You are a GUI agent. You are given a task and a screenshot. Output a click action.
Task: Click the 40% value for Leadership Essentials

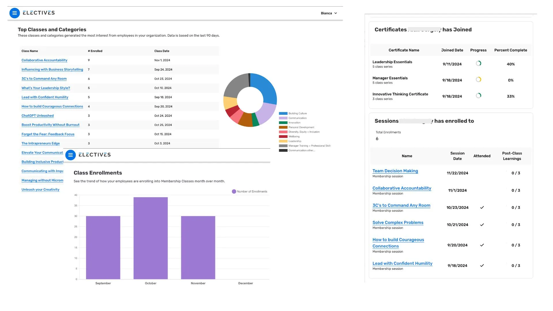pyautogui.click(x=511, y=64)
